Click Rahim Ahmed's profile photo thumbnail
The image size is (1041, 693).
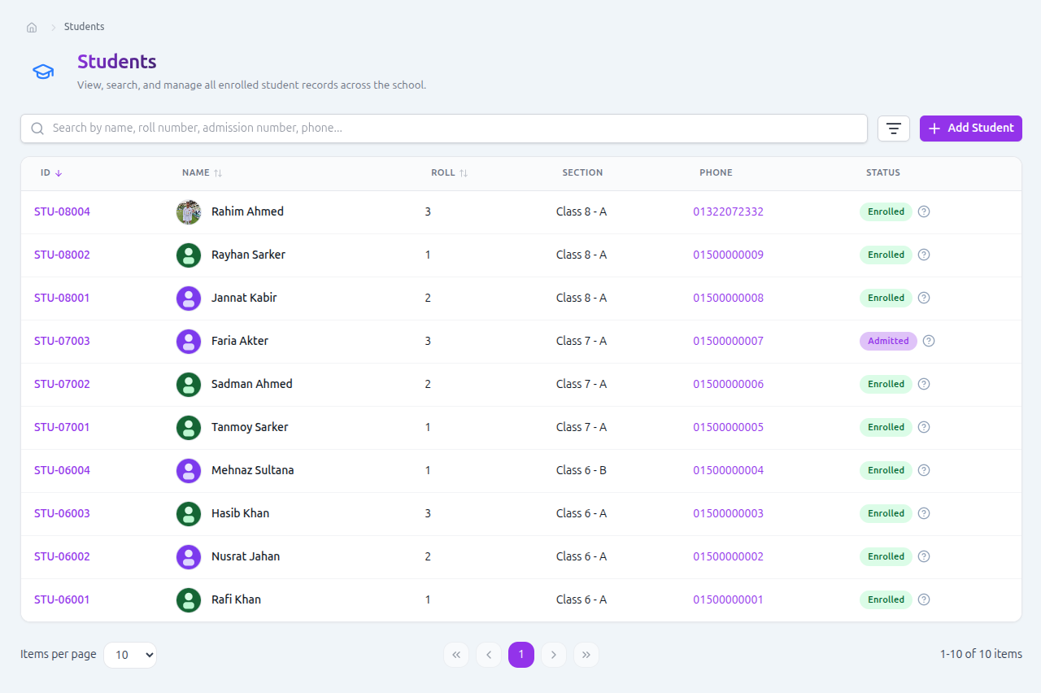pyautogui.click(x=189, y=211)
